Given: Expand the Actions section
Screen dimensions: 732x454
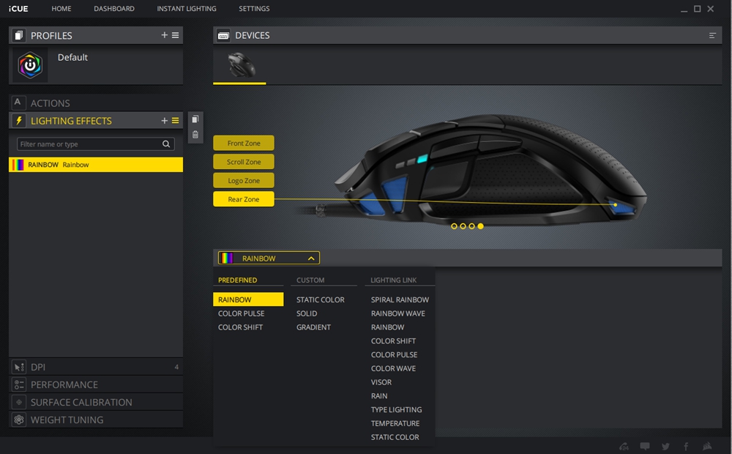Looking at the screenshot, I should point(96,103).
